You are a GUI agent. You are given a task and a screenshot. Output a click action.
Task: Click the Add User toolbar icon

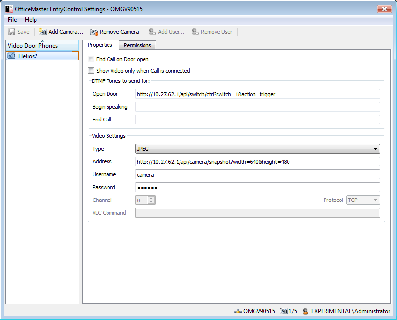click(x=152, y=32)
